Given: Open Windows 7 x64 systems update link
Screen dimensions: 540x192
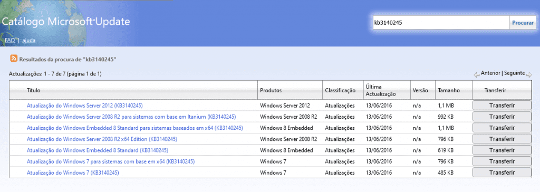Looking at the screenshot, I should pos(111,161).
